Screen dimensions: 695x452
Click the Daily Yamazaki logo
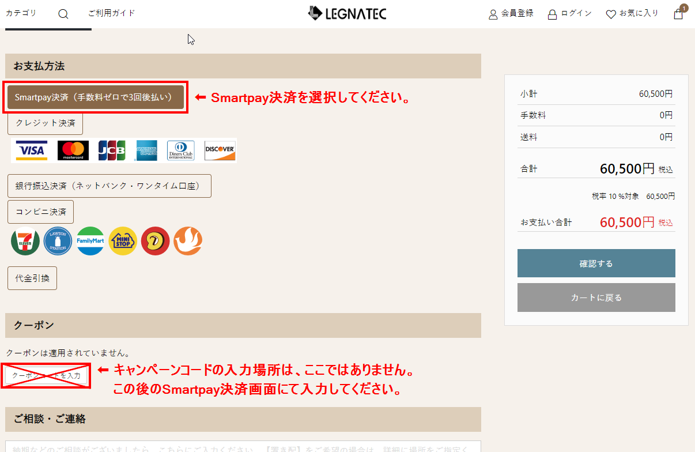point(155,241)
